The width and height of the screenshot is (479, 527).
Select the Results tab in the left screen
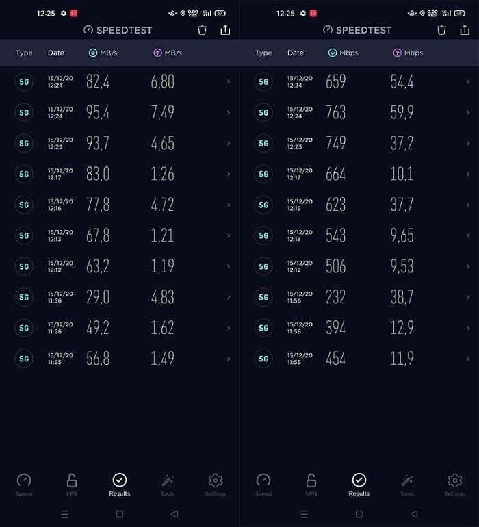[119, 485]
